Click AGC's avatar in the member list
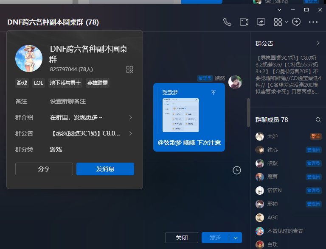The height and width of the screenshot is (249, 326). pyautogui.click(x=260, y=218)
